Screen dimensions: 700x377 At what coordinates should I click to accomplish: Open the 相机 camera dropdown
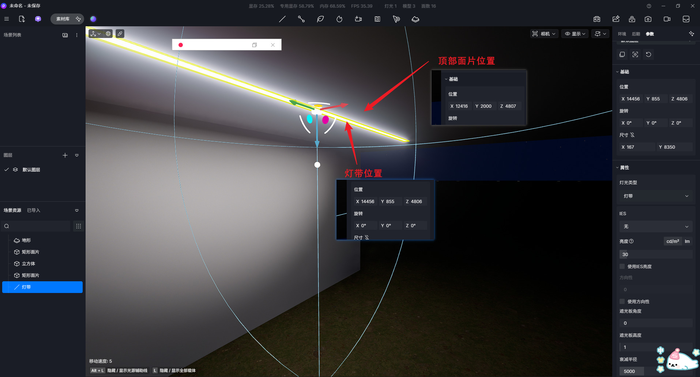(544, 34)
